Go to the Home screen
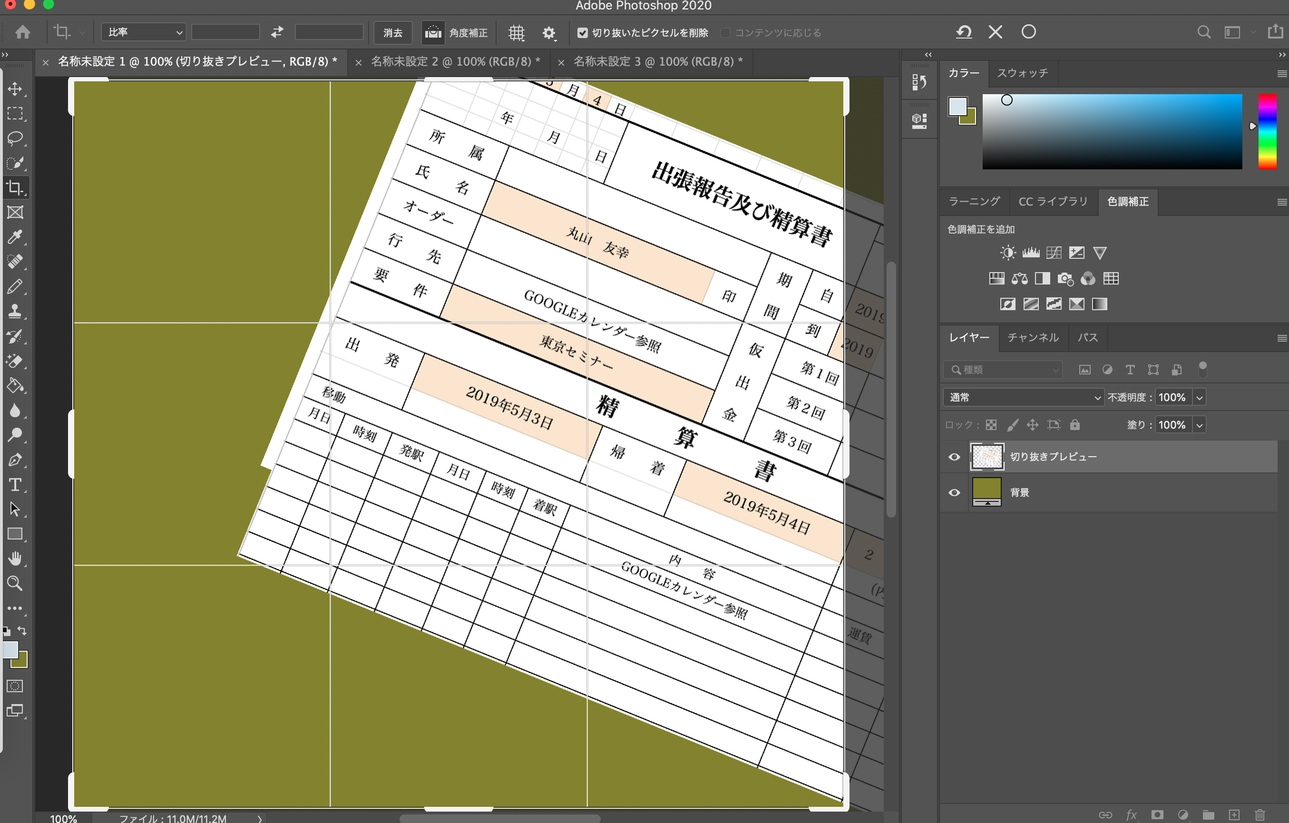Viewport: 1289px width, 823px height. [x=22, y=32]
